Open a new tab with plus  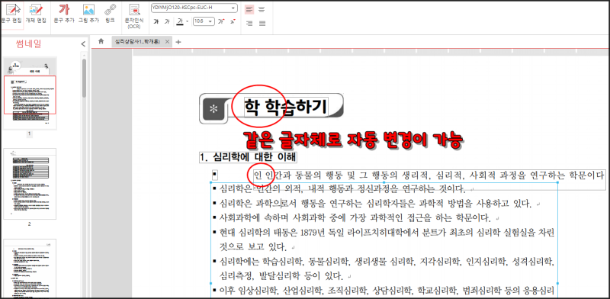pos(178,42)
